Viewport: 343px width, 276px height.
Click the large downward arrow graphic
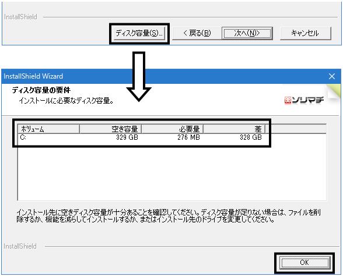tap(139, 76)
